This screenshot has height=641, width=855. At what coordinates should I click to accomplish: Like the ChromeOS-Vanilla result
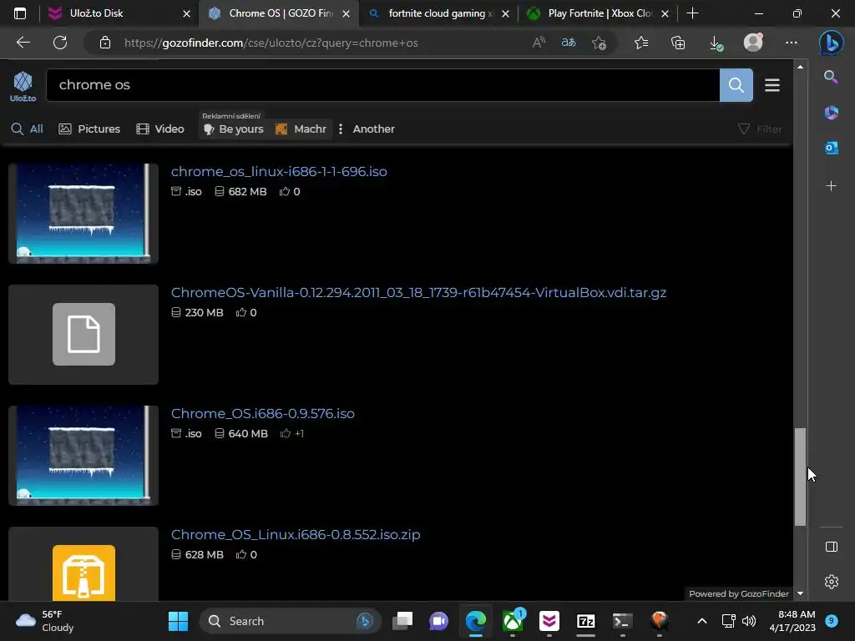click(240, 312)
